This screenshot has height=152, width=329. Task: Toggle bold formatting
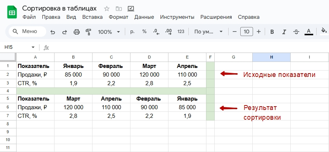[272, 32]
